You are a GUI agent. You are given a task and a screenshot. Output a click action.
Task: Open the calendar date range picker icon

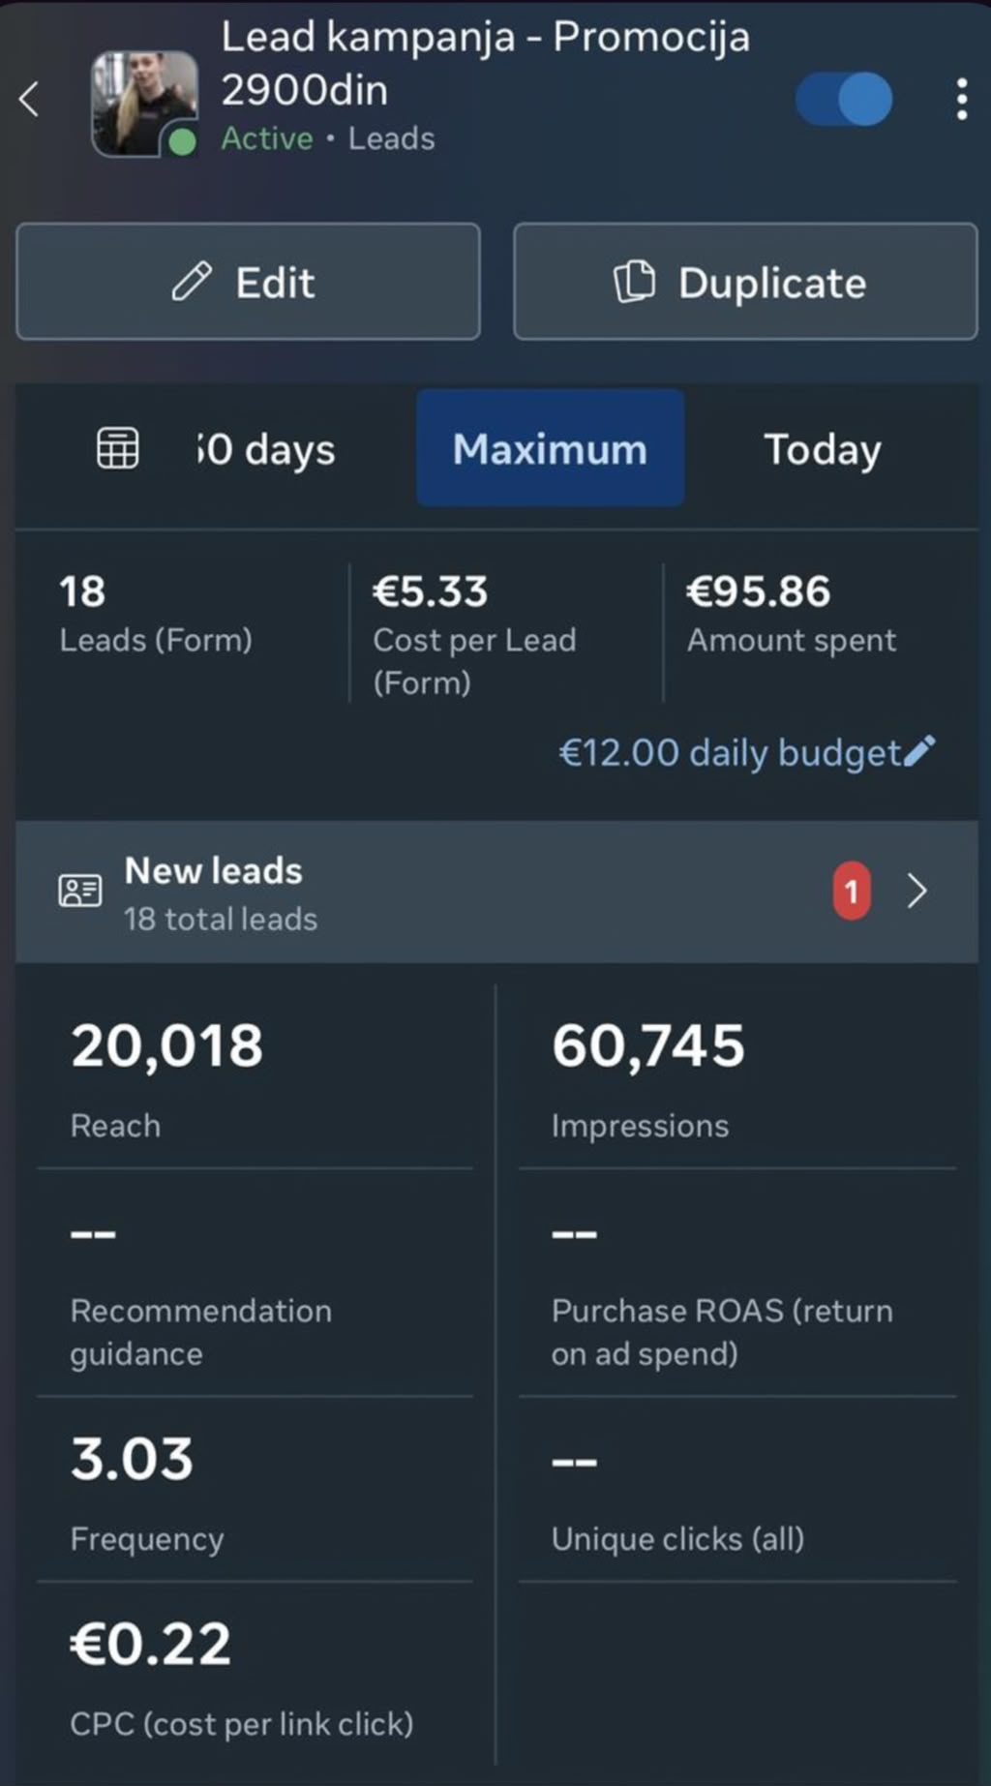[x=118, y=448]
